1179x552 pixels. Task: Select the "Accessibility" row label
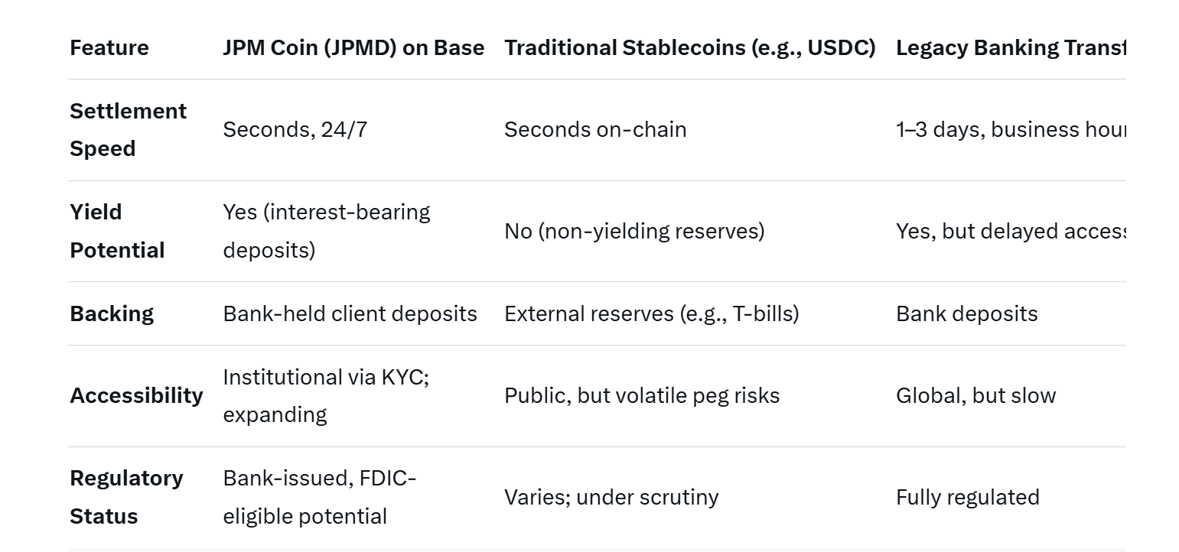pyautogui.click(x=136, y=395)
